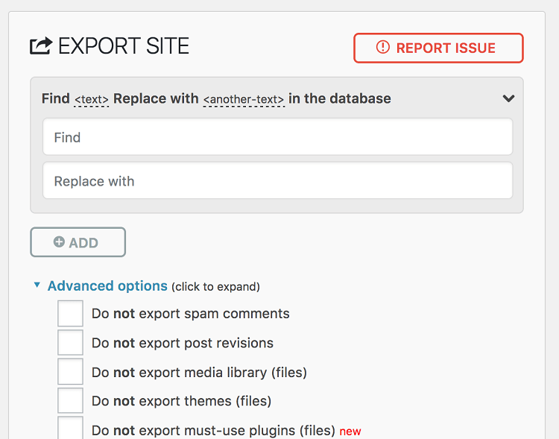The image size is (559, 439).
Task: Open the Advanced options link
Action: pyautogui.click(x=107, y=286)
